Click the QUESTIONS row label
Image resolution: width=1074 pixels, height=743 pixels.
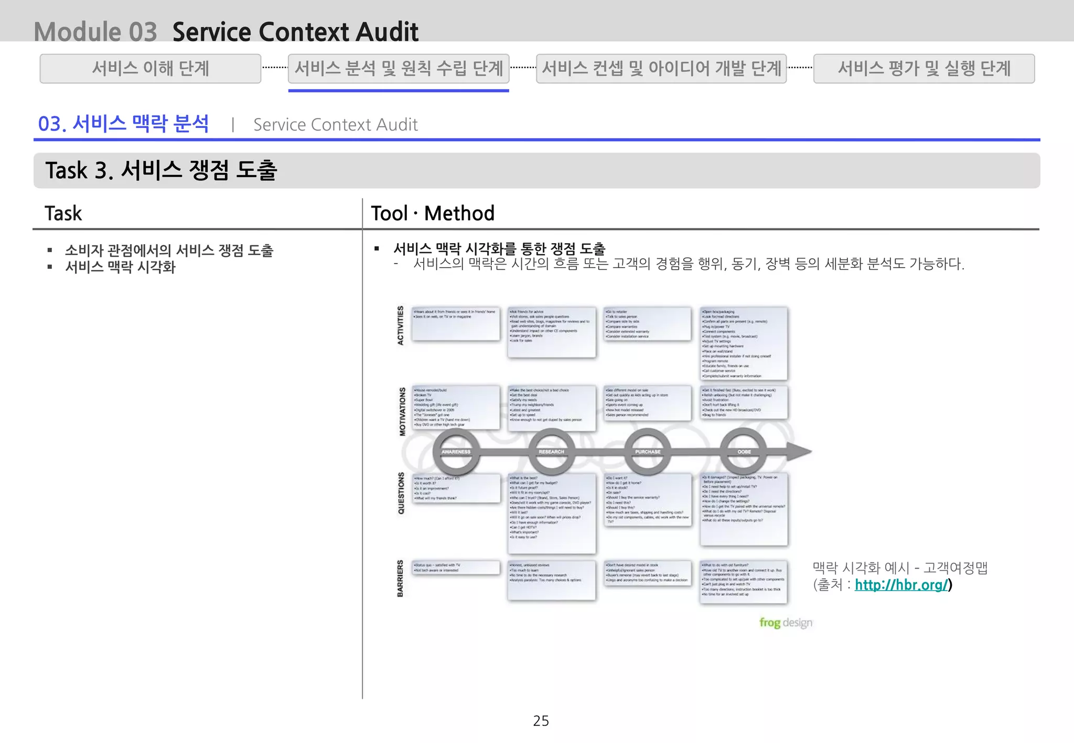click(401, 493)
